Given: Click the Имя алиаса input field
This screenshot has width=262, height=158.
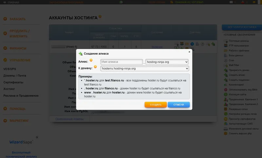Looking at the screenshot, I should 122,62.
